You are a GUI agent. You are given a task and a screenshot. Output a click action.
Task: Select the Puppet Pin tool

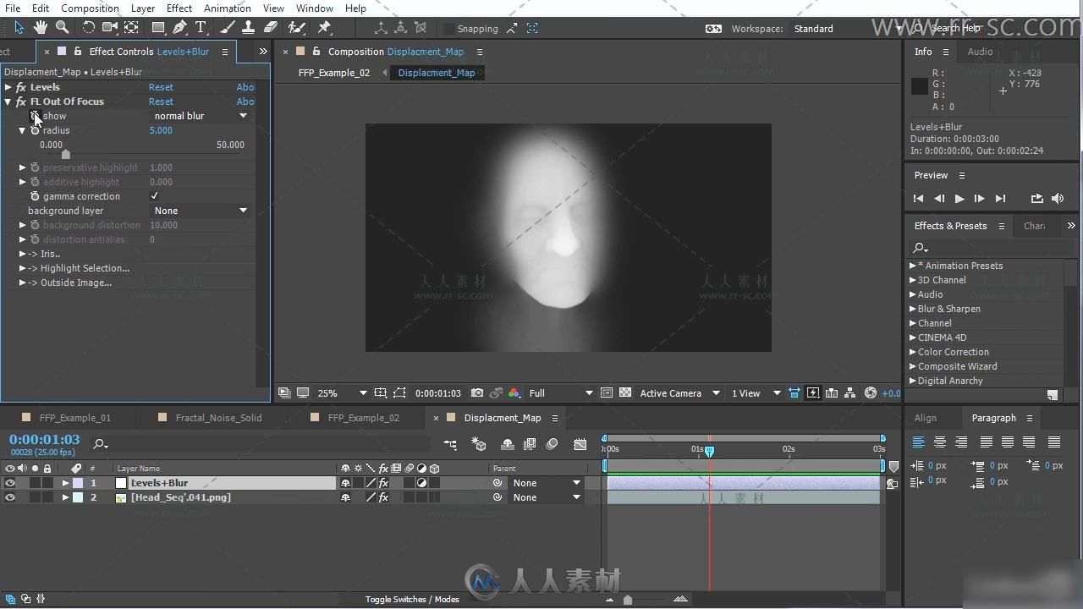pyautogui.click(x=325, y=28)
